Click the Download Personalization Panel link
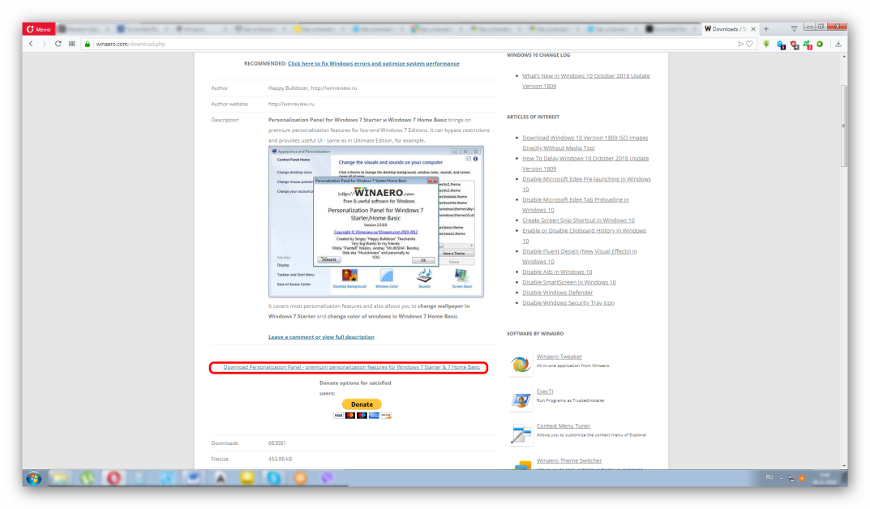Image resolution: width=870 pixels, height=509 pixels. tap(352, 367)
